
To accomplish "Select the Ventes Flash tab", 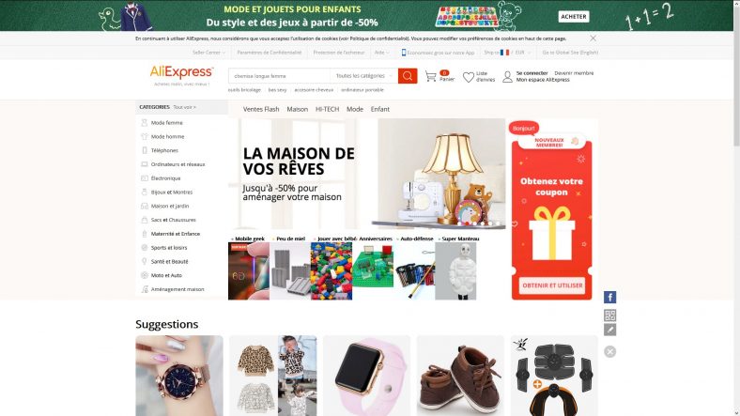I will pos(261,109).
